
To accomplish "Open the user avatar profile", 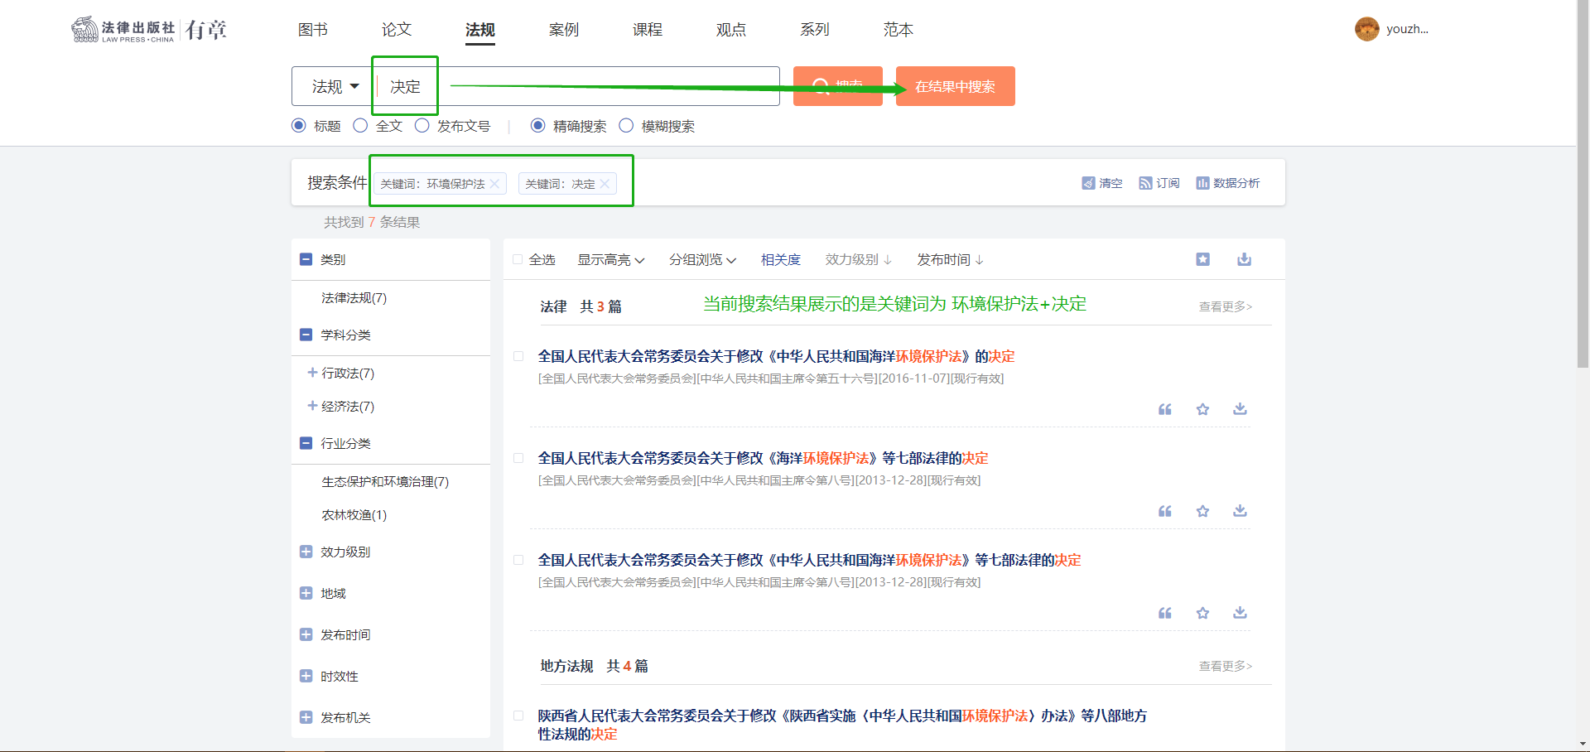I will point(1366,29).
